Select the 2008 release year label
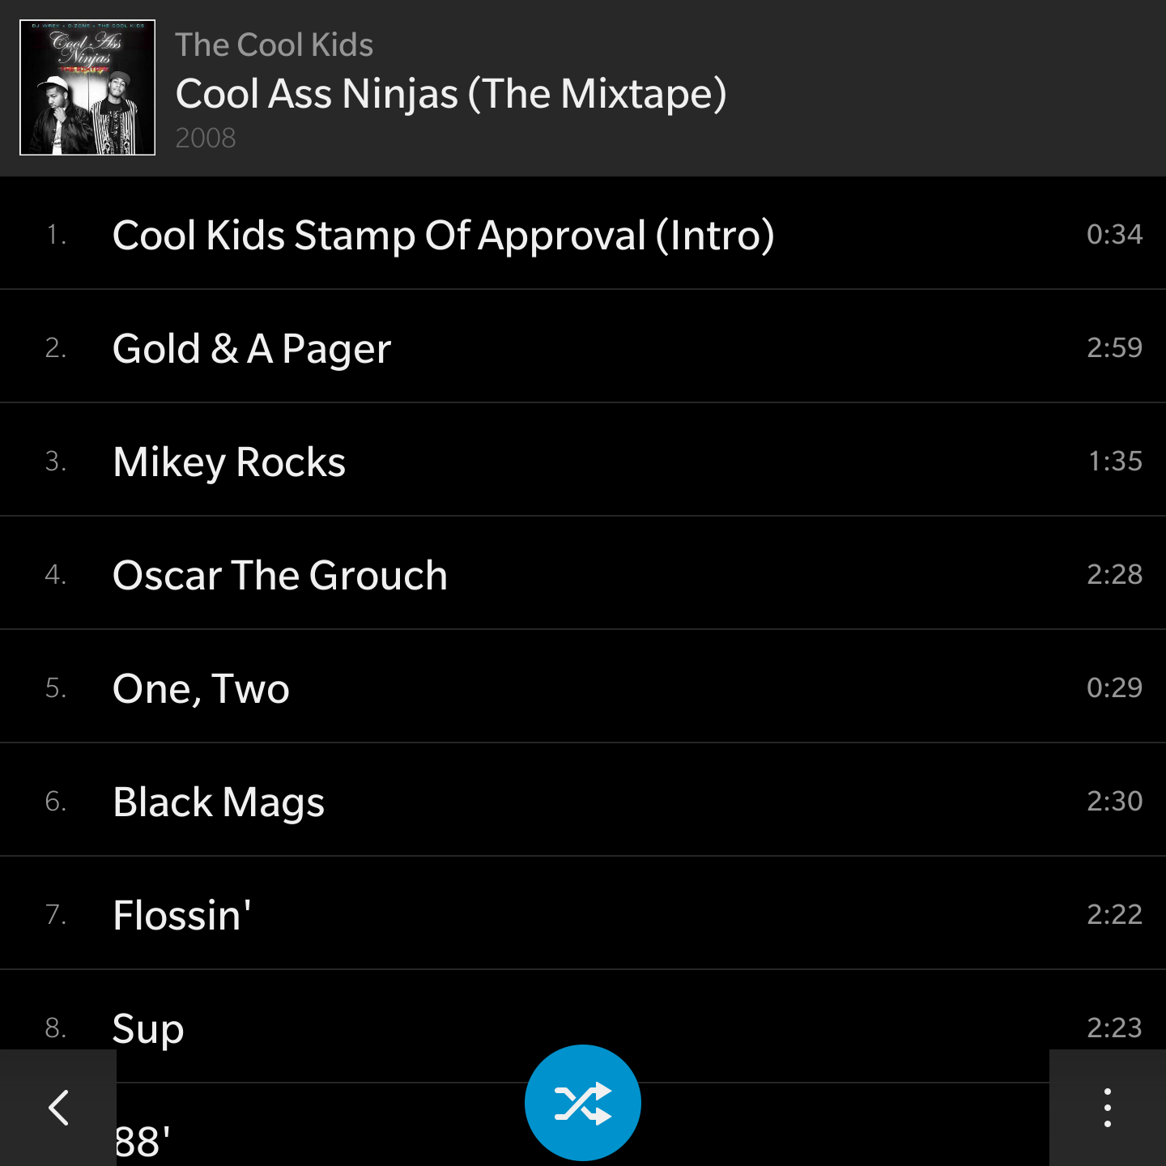The image size is (1166, 1166). (206, 138)
